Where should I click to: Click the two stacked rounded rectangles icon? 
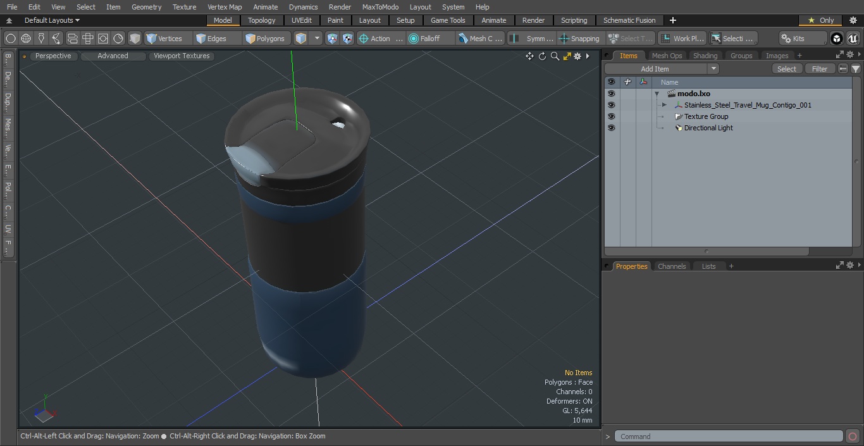coord(73,39)
